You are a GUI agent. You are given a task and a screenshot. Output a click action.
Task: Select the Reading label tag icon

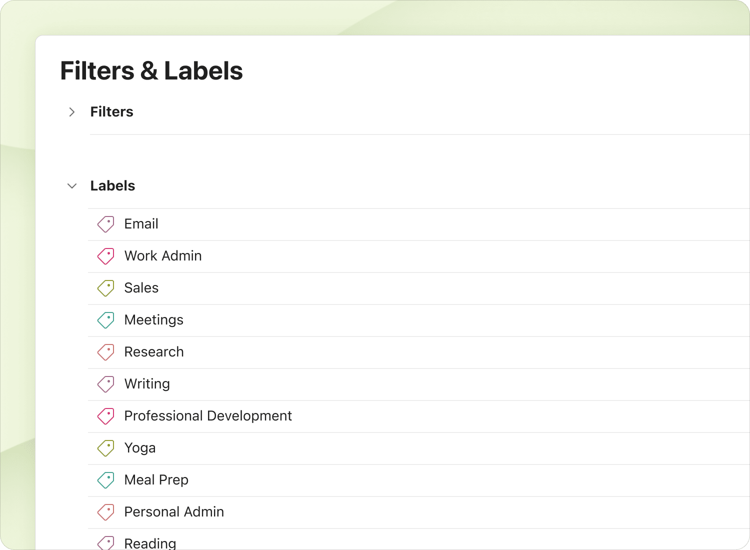[106, 542]
